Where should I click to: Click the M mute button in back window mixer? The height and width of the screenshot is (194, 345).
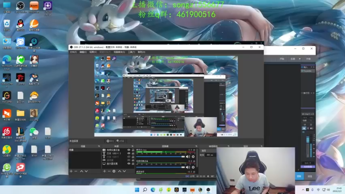tap(305, 125)
